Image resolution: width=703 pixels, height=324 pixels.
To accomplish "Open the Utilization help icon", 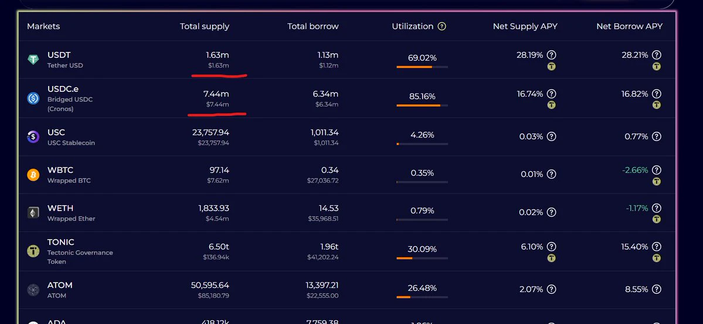I will click(442, 26).
